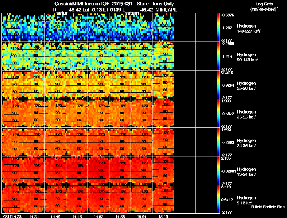Select the 'Hydrogen 5-13 keV' label
Viewport: 287px width, 218px height.
(x=246, y=200)
